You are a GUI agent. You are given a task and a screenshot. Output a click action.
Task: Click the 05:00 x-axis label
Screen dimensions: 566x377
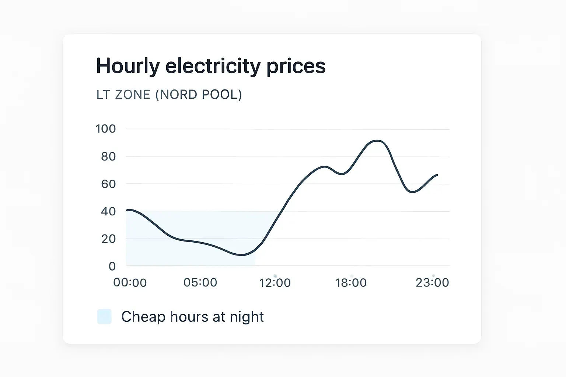click(x=200, y=282)
